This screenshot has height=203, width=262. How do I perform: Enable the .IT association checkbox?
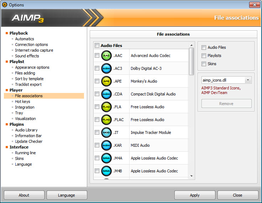(x=97, y=132)
